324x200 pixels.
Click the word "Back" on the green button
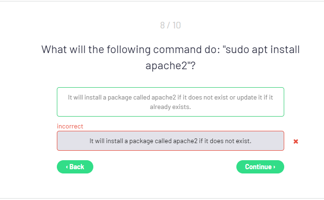coord(77,167)
